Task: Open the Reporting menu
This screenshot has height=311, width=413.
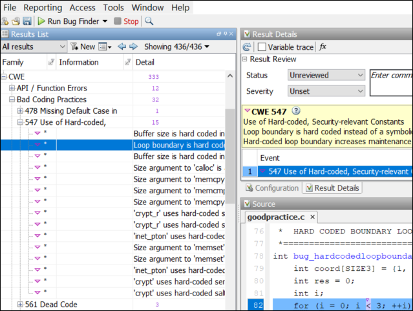Action: [x=43, y=8]
